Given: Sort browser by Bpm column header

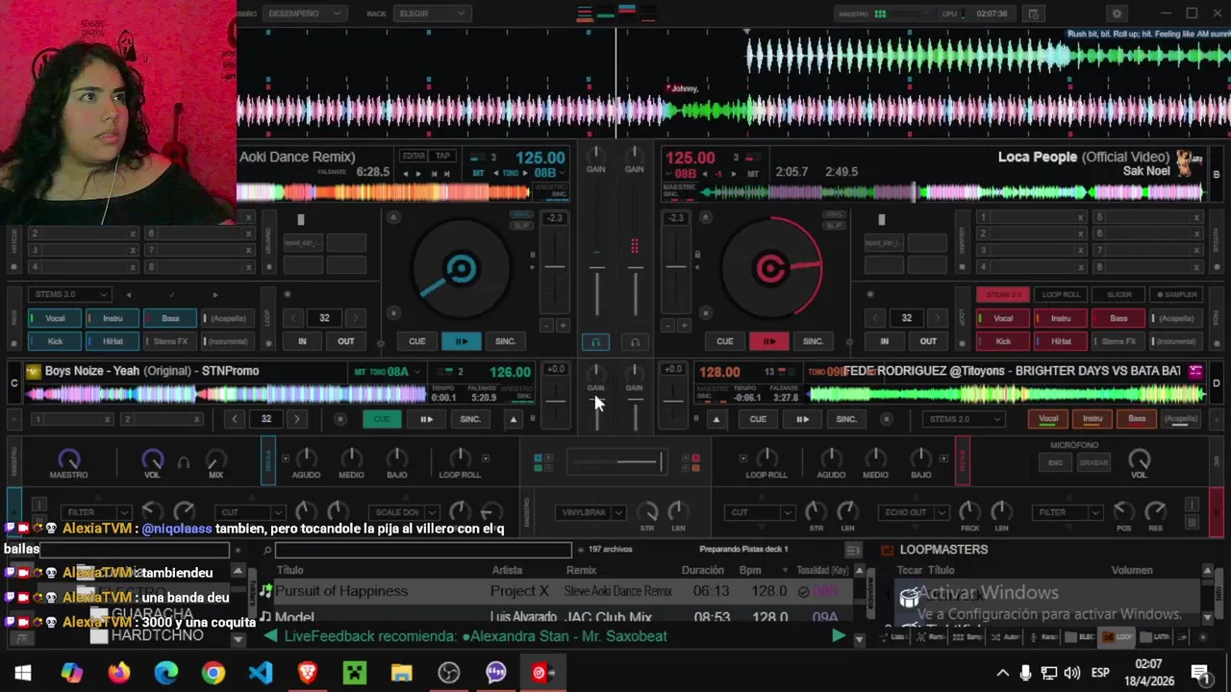Looking at the screenshot, I should click(749, 570).
